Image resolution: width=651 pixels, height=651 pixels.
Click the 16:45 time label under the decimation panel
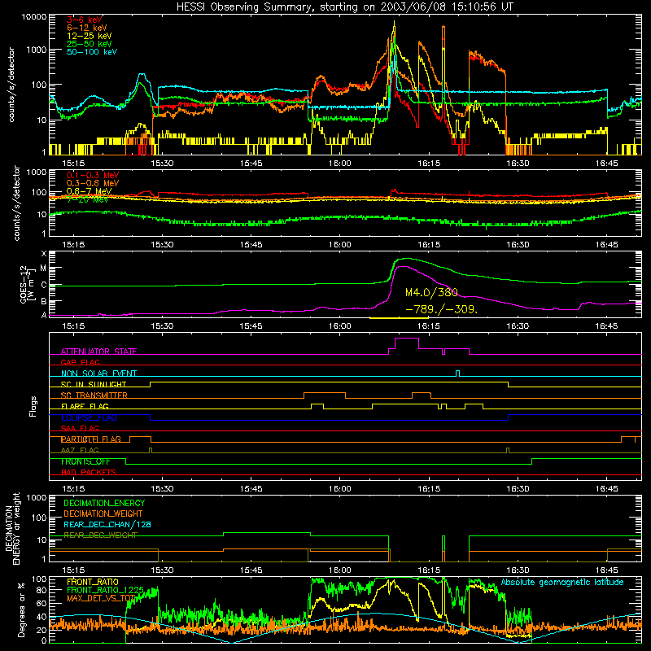[606, 570]
